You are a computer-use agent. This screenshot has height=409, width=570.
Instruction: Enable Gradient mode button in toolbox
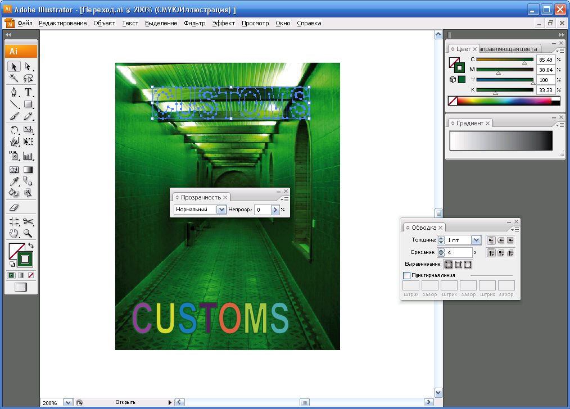click(21, 275)
